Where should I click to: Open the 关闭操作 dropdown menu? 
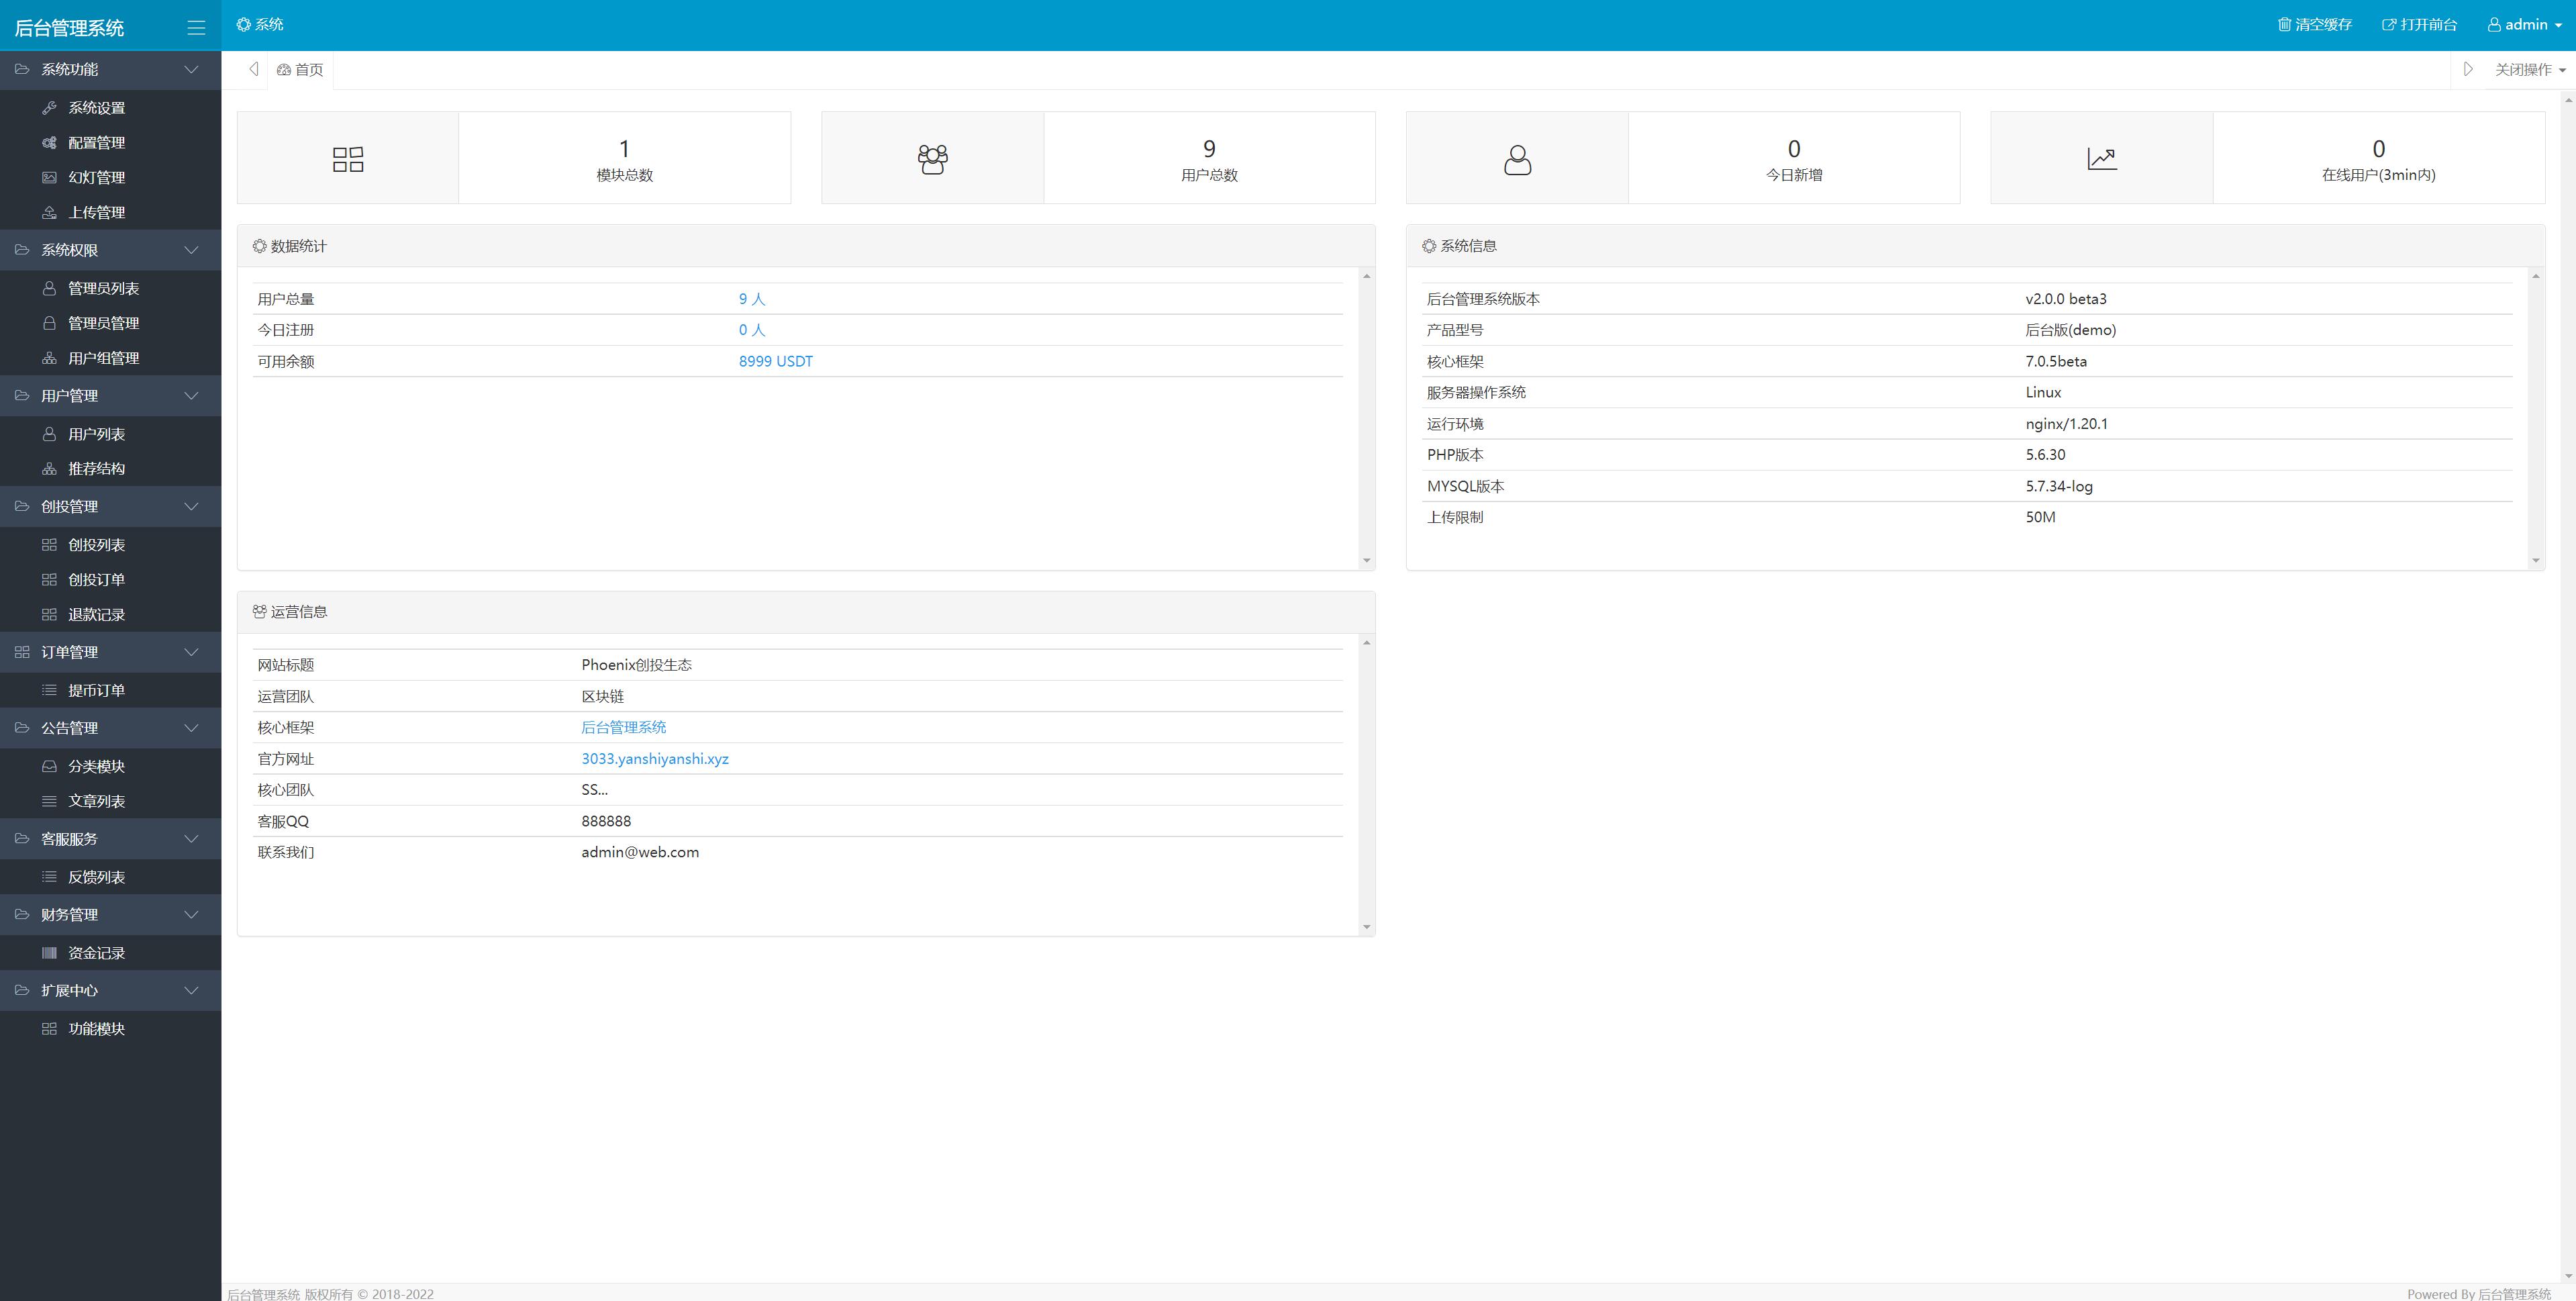[2529, 69]
